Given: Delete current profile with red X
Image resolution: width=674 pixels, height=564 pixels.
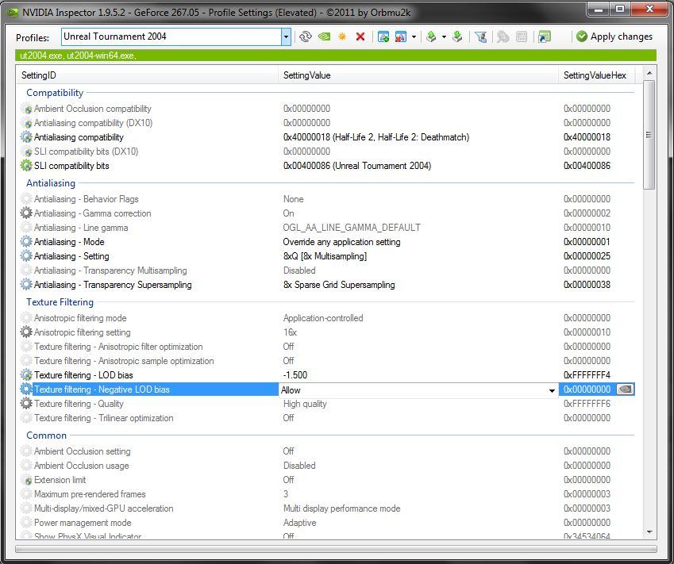Looking at the screenshot, I should click(360, 37).
